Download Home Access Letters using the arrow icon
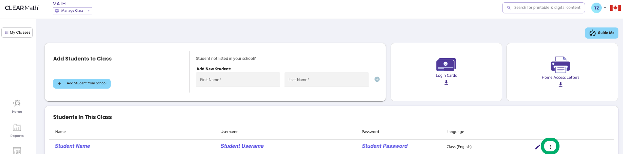The width and height of the screenshot is (623, 154). tap(560, 84)
